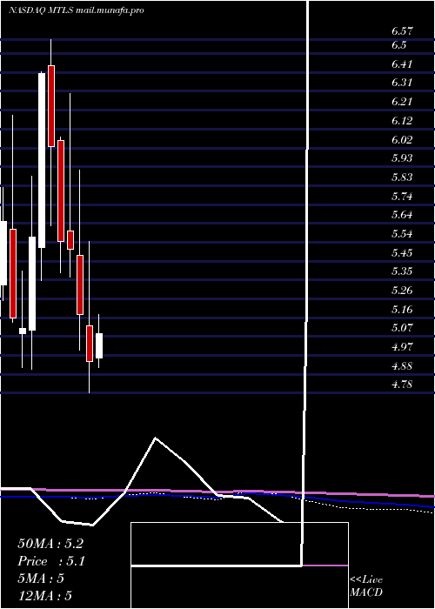Click the 6.41 price axis value
This screenshot has height=609, width=435.
[402, 64]
